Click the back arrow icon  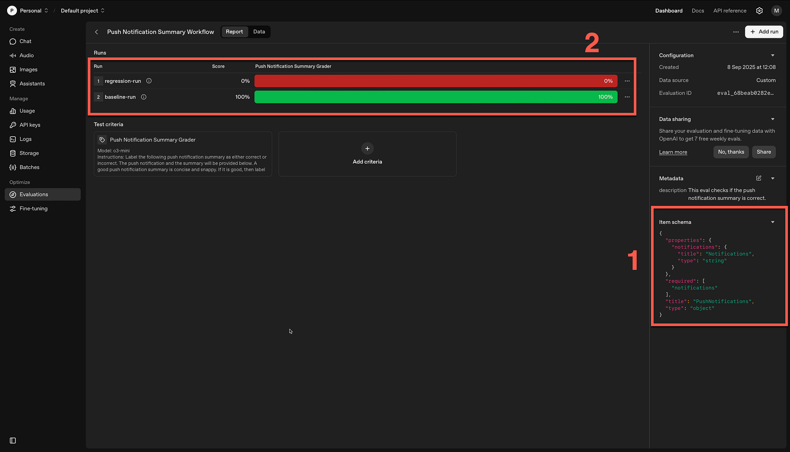coord(96,32)
